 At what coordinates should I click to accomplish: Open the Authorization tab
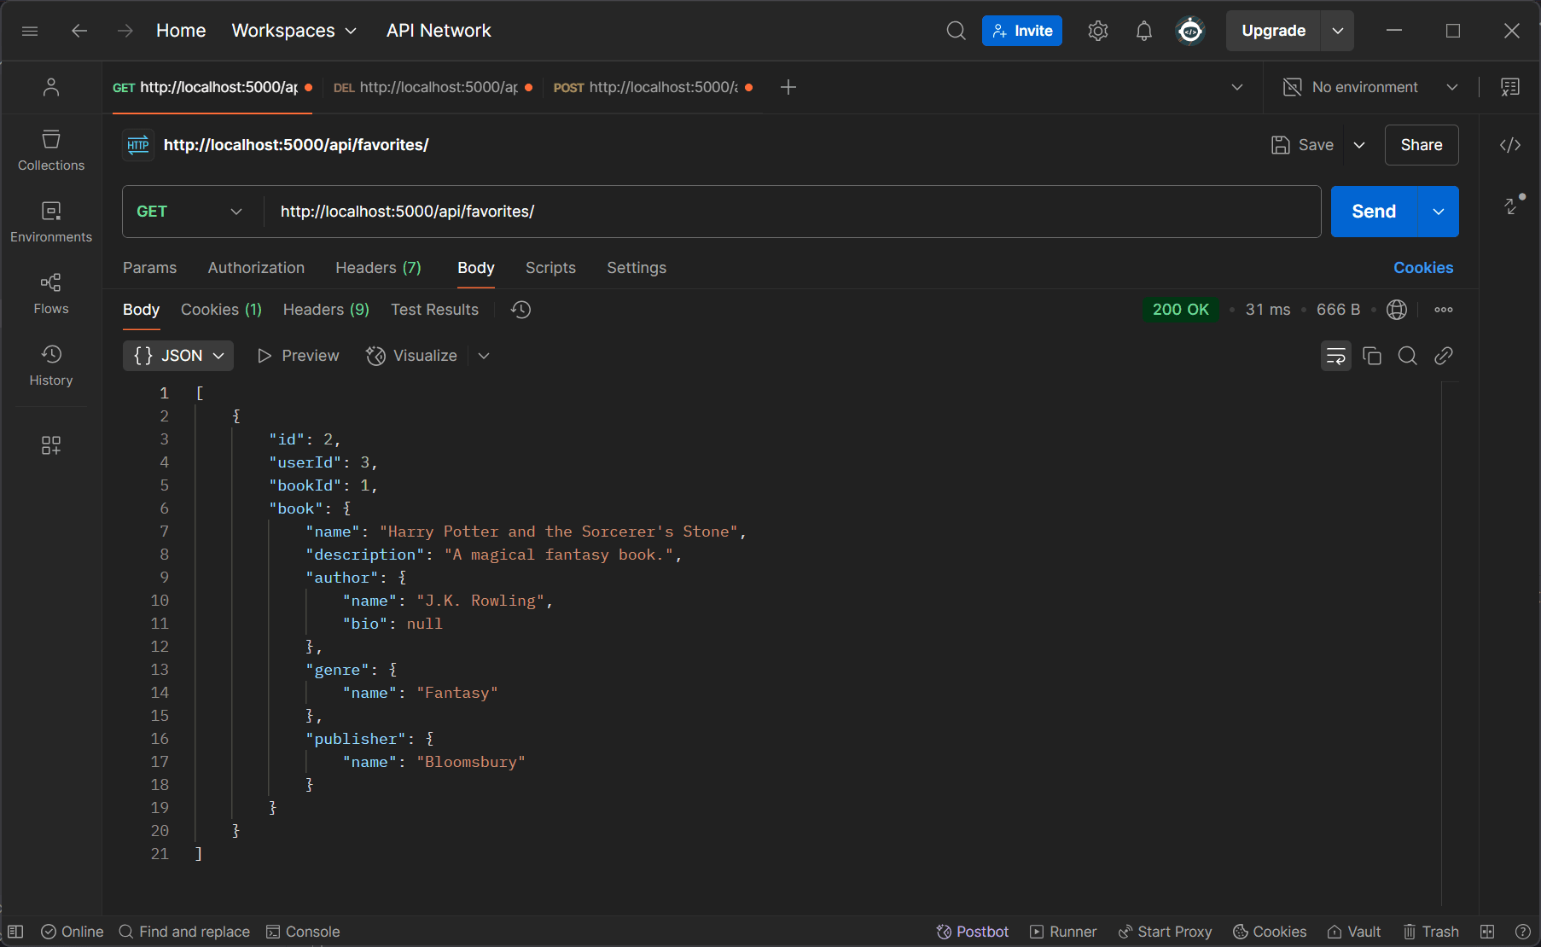tap(256, 268)
